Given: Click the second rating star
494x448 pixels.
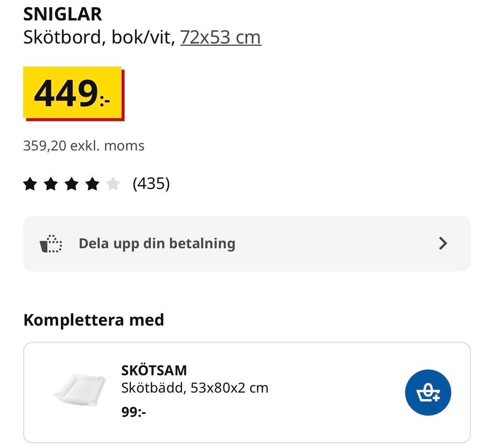Looking at the screenshot, I should (x=51, y=184).
